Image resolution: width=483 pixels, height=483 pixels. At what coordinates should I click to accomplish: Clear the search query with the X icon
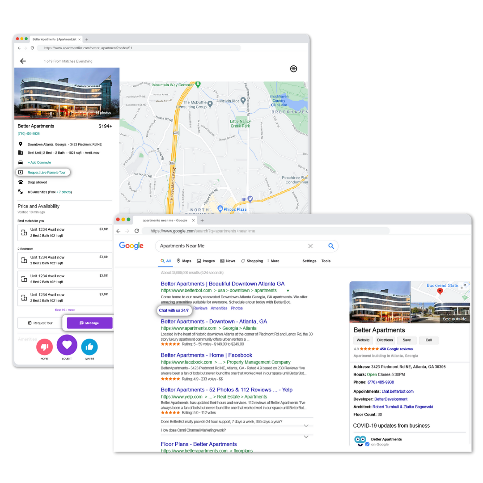pos(310,246)
